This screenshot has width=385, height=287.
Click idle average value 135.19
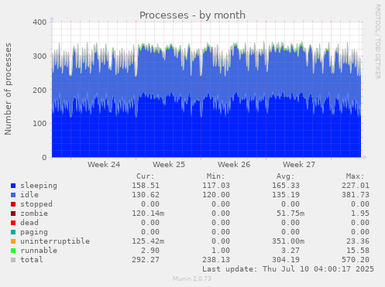pos(286,195)
